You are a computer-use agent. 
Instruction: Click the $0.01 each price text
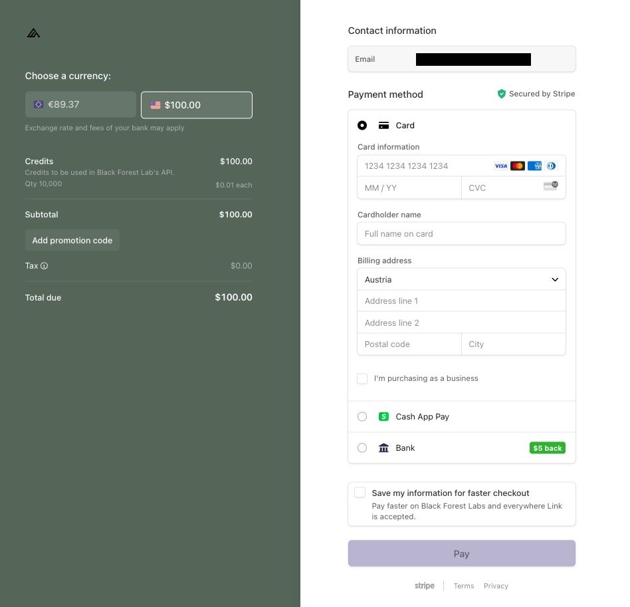tap(234, 185)
